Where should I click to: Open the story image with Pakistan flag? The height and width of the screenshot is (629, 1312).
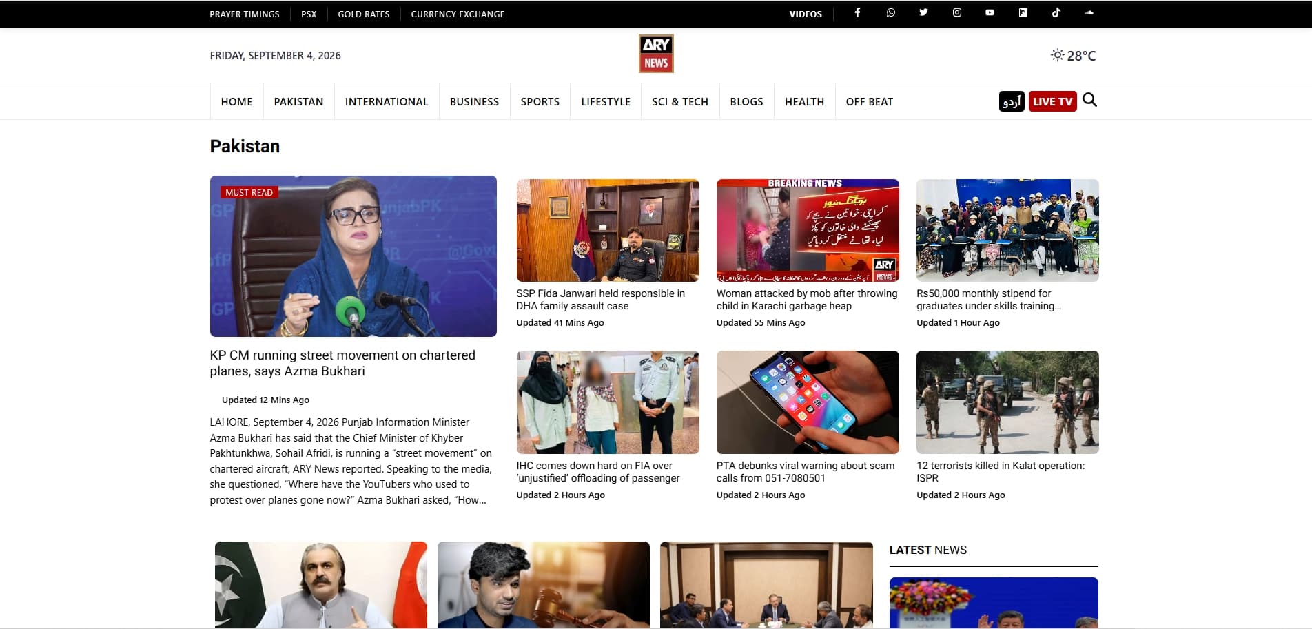pos(321,585)
